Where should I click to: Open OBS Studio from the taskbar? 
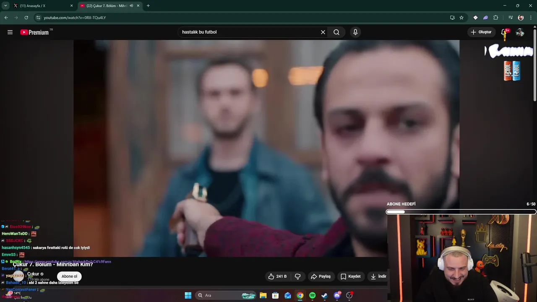click(349, 295)
